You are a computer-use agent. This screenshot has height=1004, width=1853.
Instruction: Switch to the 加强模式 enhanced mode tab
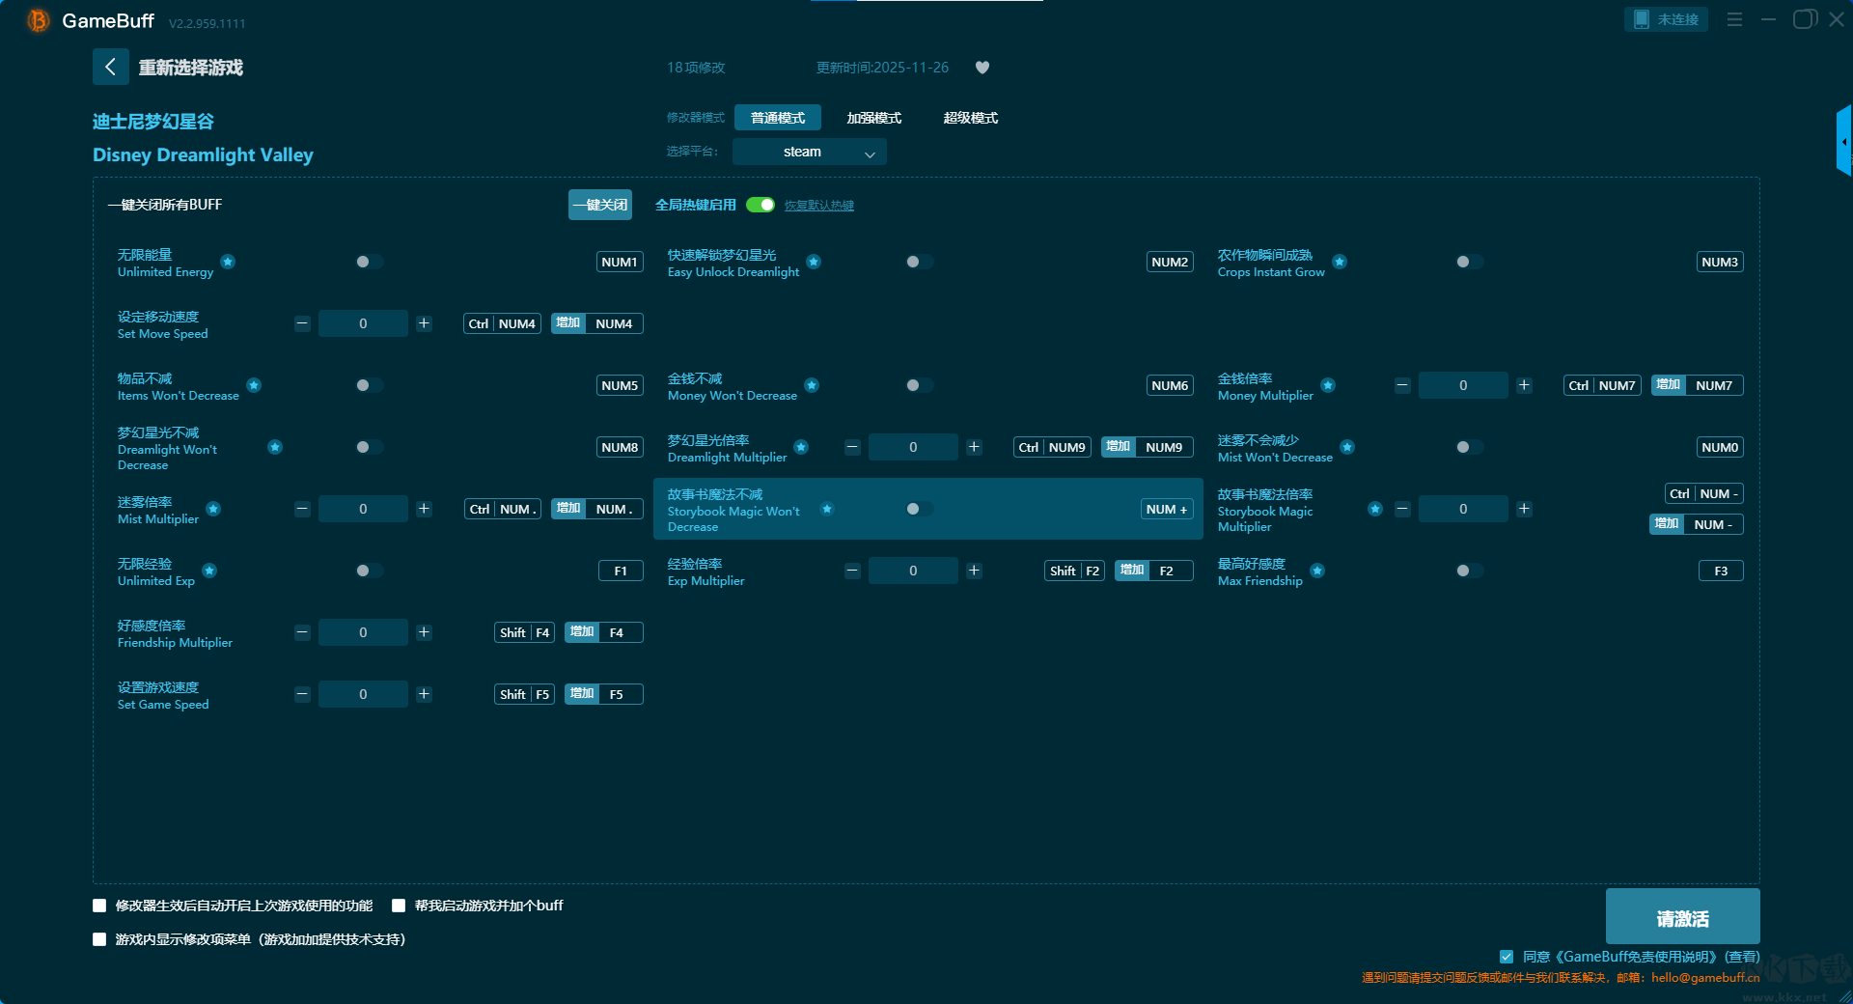(x=874, y=118)
